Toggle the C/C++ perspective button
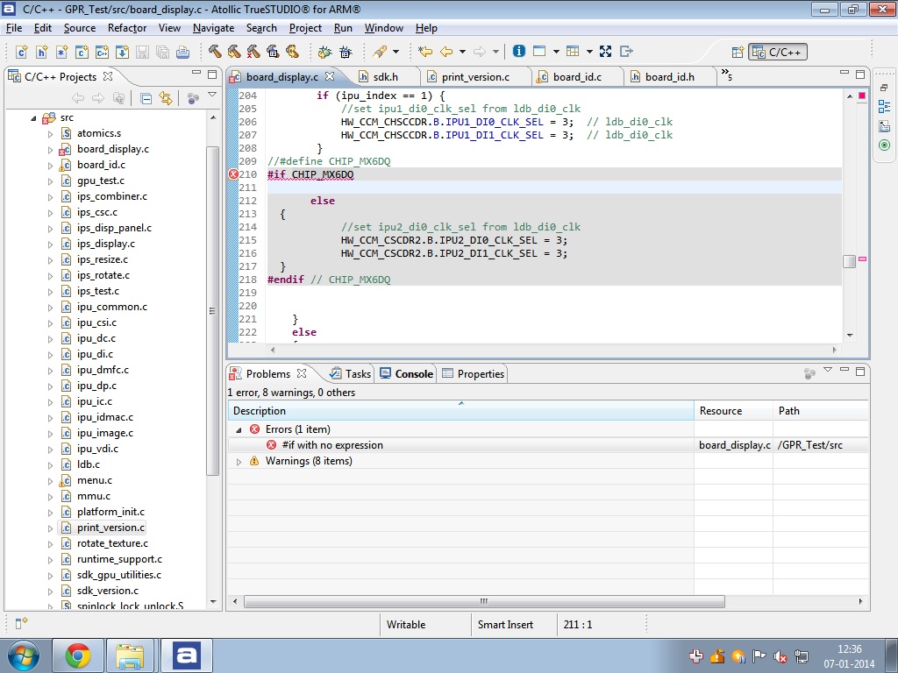 tap(777, 53)
